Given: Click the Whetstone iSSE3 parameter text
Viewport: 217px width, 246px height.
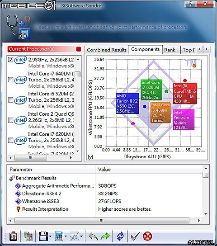Looking at the screenshot, I should click(x=40, y=201).
